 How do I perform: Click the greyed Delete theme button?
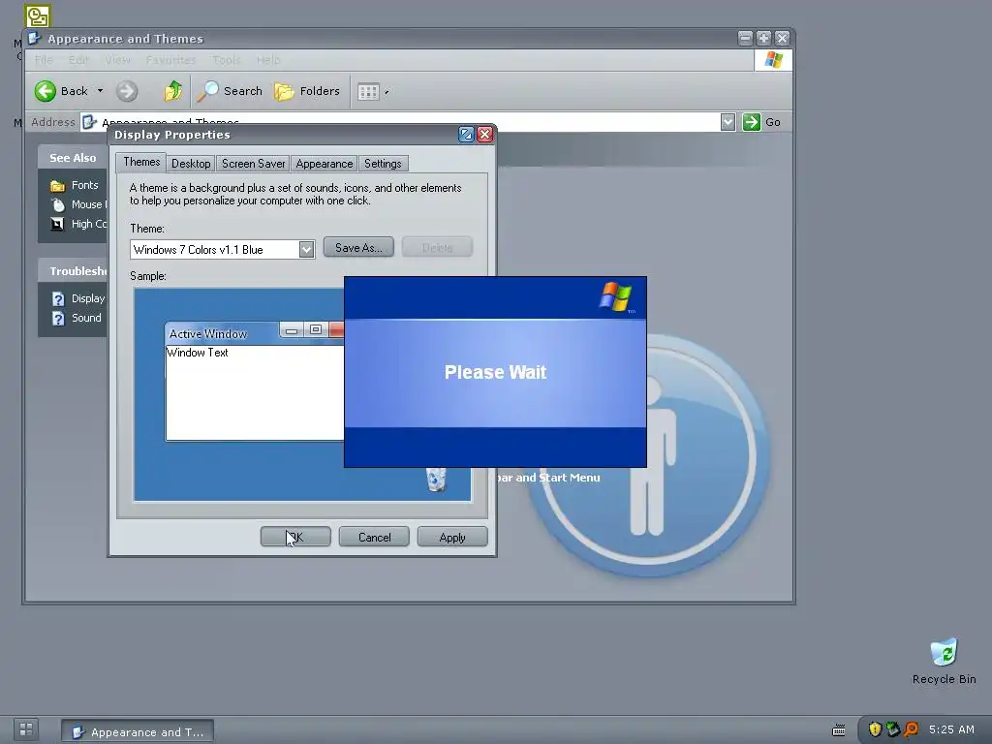pyautogui.click(x=437, y=247)
